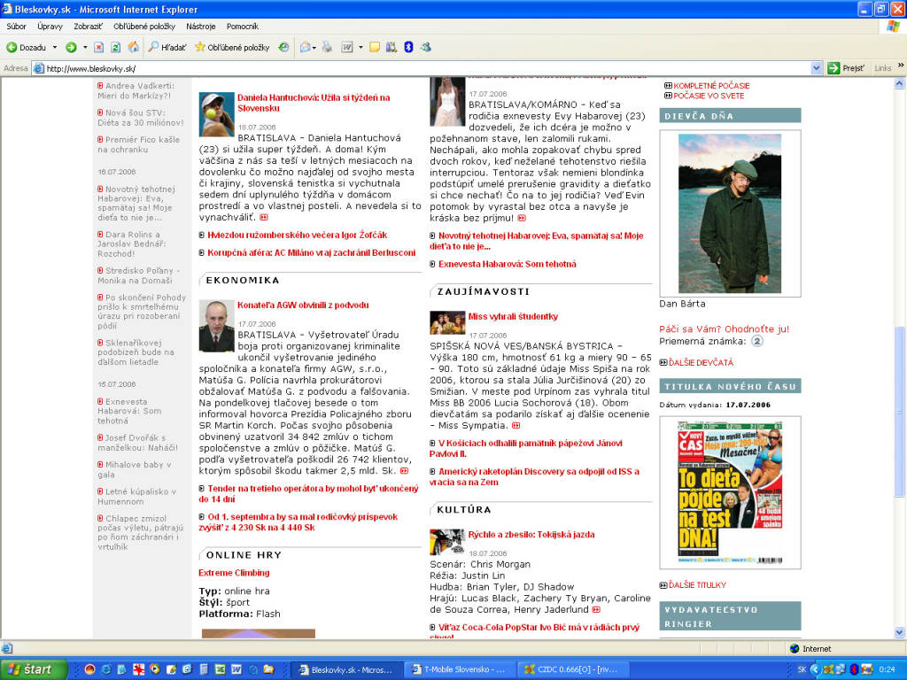Open the browsing history pane

point(283,48)
